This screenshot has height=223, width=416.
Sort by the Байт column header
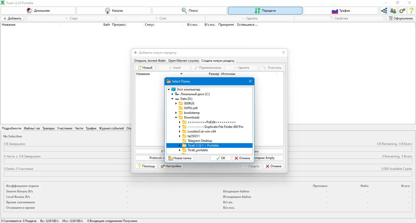107,25
